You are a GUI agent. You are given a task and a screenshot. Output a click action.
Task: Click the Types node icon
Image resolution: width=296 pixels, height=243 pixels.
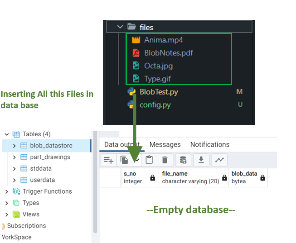[x=16, y=203]
